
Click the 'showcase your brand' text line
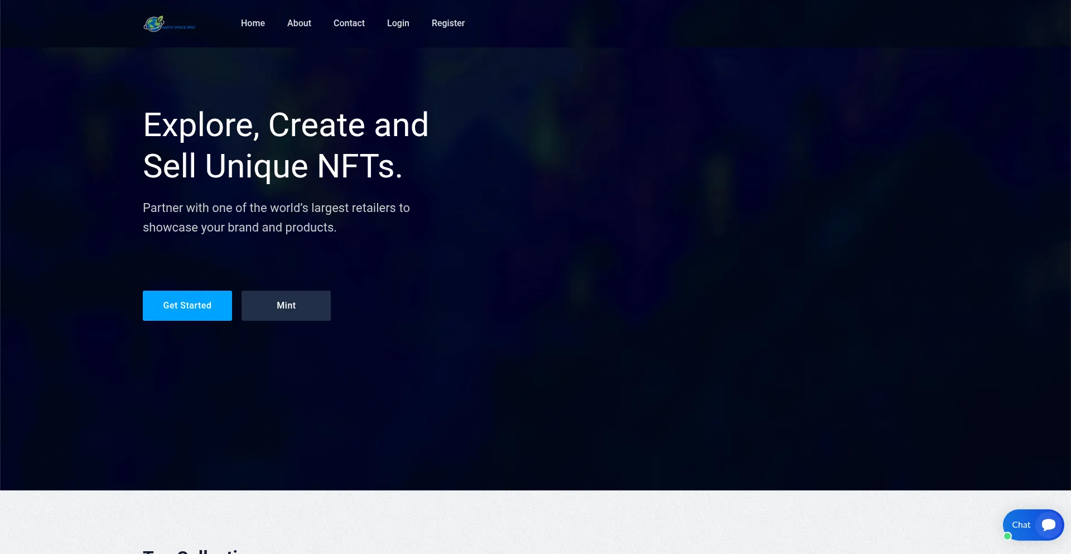239,228
